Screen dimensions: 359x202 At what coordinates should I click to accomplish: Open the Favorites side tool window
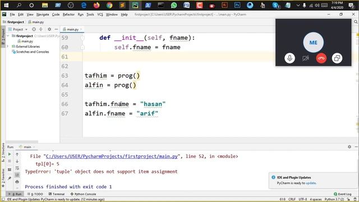pyautogui.click(x=3, y=177)
